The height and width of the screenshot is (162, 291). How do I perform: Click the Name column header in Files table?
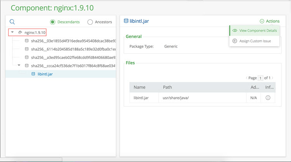(x=139, y=87)
